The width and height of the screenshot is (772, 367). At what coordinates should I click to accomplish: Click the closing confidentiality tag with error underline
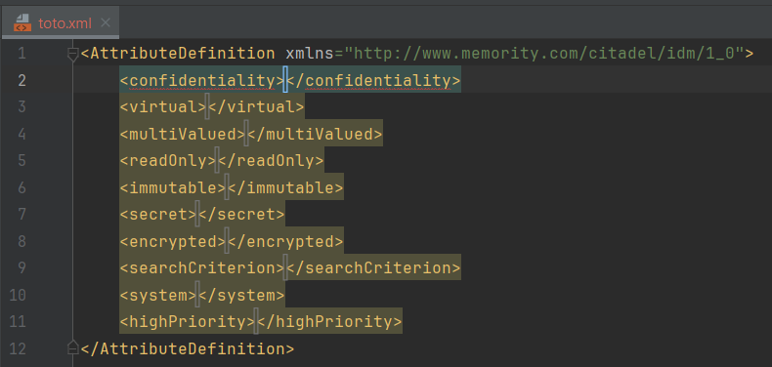(373, 80)
